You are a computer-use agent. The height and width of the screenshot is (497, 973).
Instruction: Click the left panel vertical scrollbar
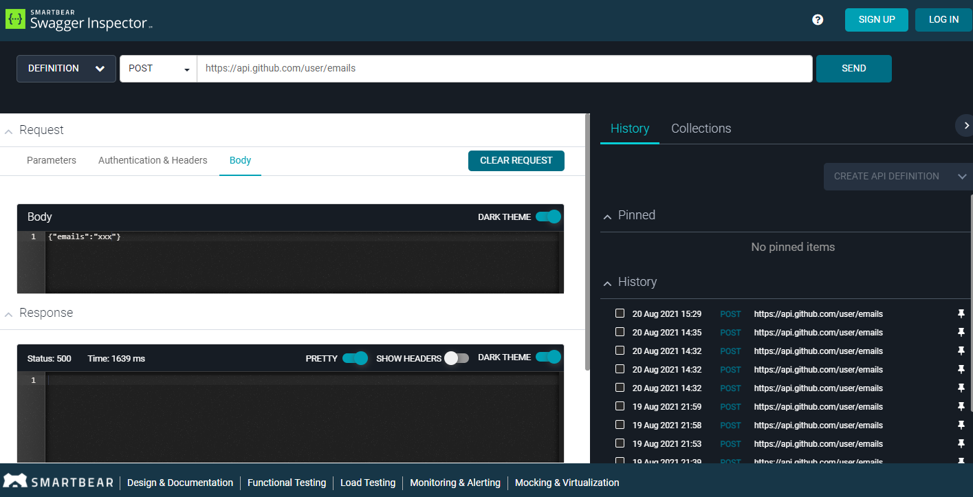[x=587, y=242]
